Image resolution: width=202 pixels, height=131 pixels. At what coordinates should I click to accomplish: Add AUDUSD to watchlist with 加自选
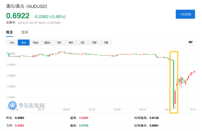185,14
